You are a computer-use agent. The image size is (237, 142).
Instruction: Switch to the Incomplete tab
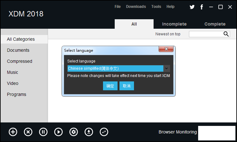(x=174, y=24)
